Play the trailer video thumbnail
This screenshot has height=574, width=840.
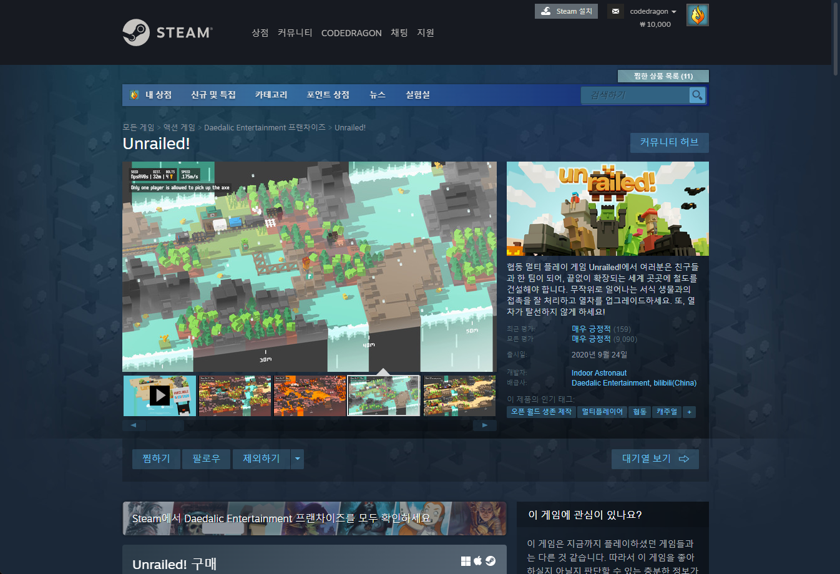coord(160,396)
